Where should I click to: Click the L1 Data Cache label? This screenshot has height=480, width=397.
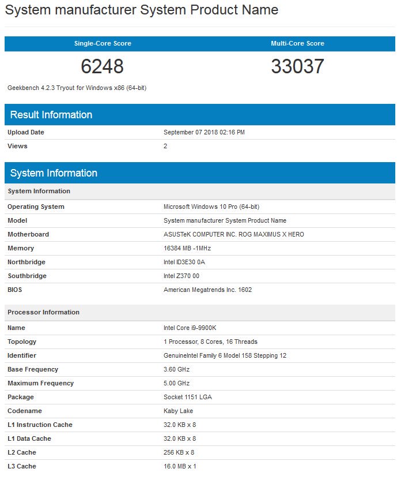[x=29, y=438]
